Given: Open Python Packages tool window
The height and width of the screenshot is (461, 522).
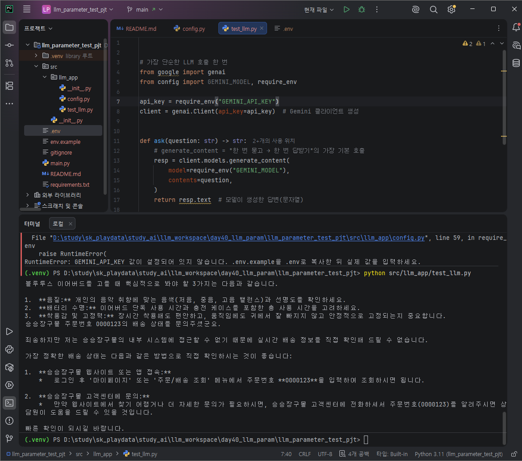Looking at the screenshot, I should coord(9,367).
